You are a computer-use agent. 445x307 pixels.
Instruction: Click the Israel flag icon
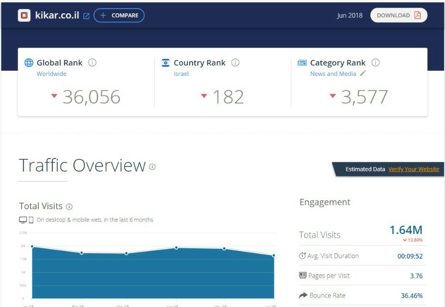[x=165, y=63]
